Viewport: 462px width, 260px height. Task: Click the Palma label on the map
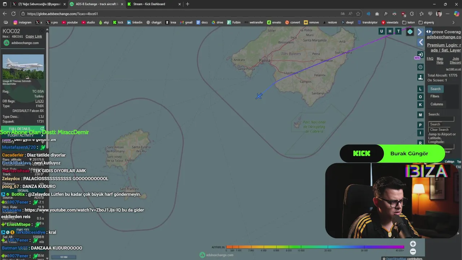coord(265,60)
